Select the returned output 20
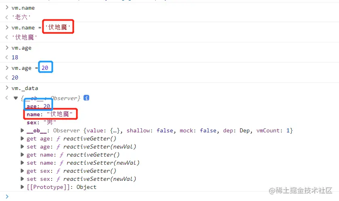Image resolution: width=339 pixels, height=201 pixels. 15,77
